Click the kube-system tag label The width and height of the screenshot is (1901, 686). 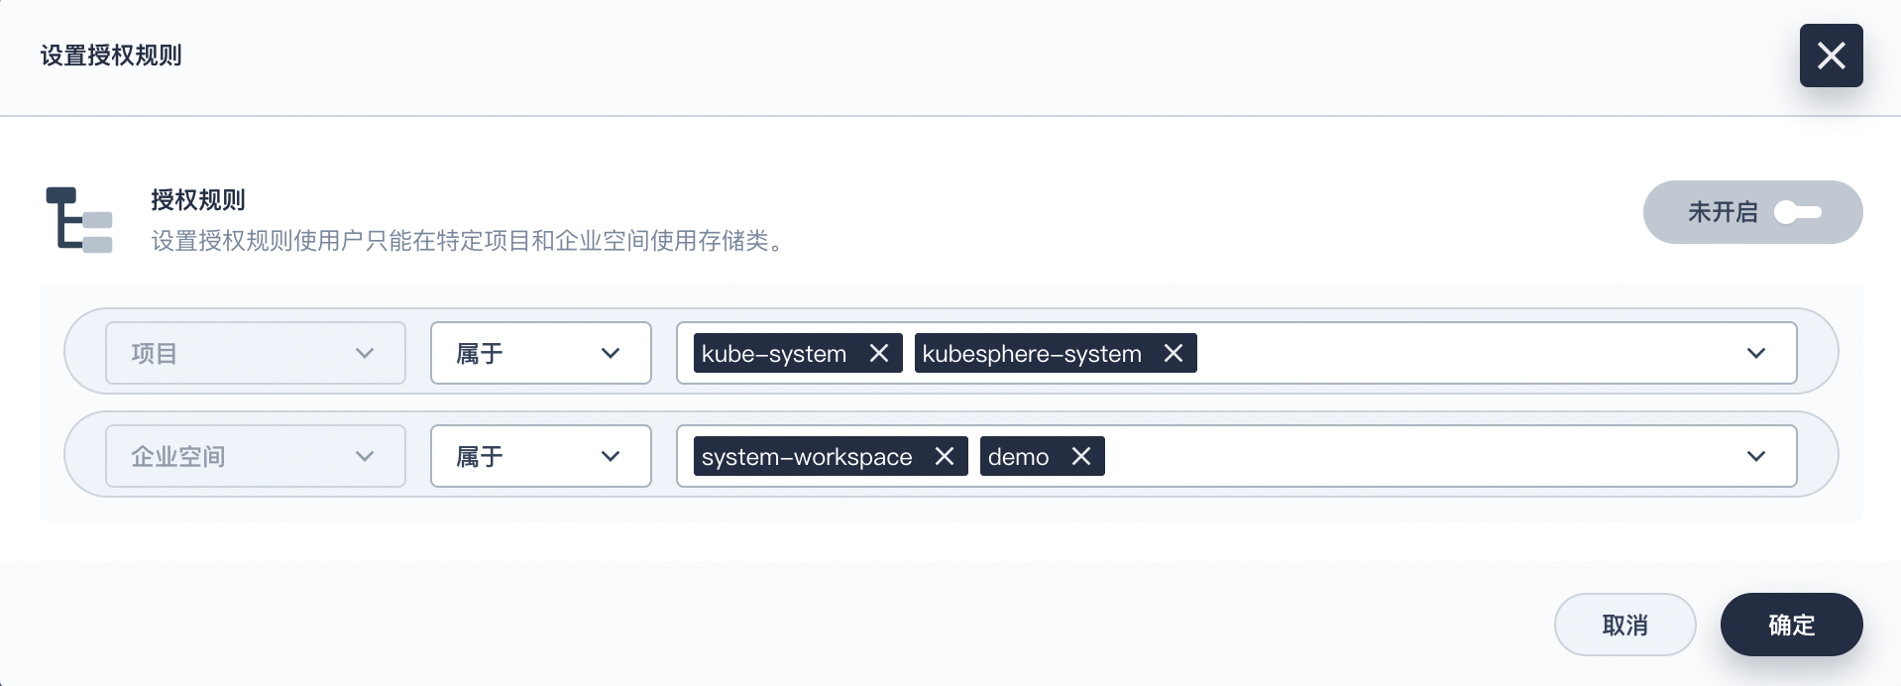(774, 354)
